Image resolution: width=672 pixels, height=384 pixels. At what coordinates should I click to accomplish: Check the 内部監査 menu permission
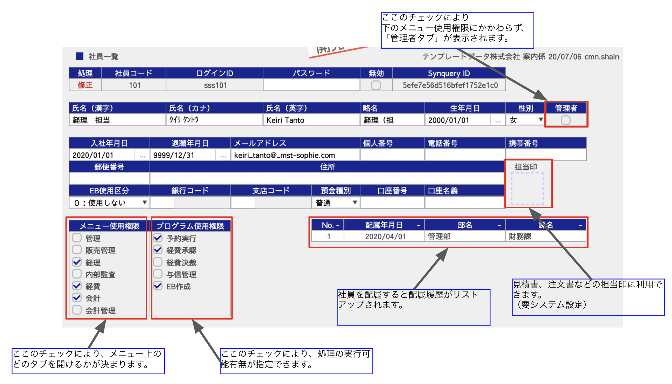pos(77,274)
